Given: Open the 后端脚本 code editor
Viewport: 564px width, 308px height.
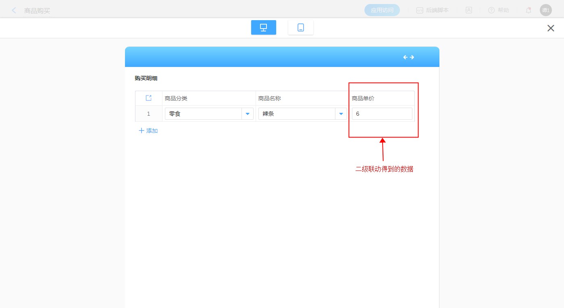Looking at the screenshot, I should tap(432, 10).
